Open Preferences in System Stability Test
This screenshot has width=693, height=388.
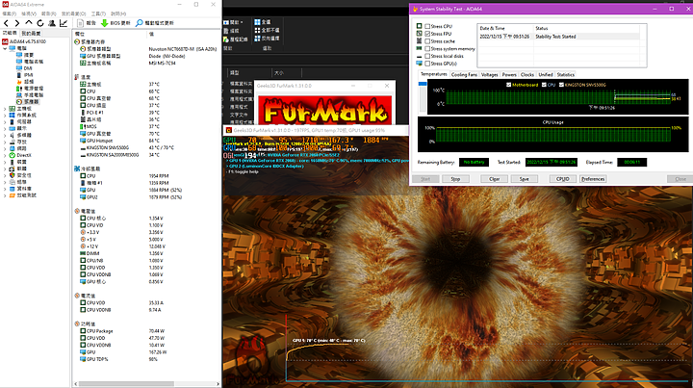coord(593,179)
